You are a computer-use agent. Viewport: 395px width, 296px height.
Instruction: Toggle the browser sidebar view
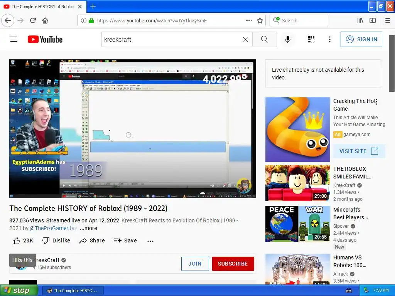point(373,20)
